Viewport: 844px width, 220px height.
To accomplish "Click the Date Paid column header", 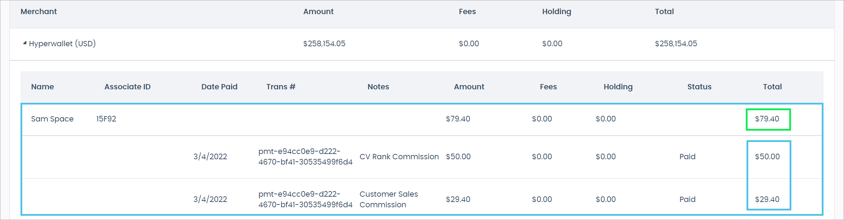I will pyautogui.click(x=219, y=87).
